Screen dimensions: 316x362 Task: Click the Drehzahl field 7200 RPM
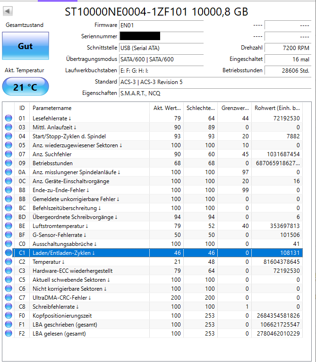click(x=288, y=48)
